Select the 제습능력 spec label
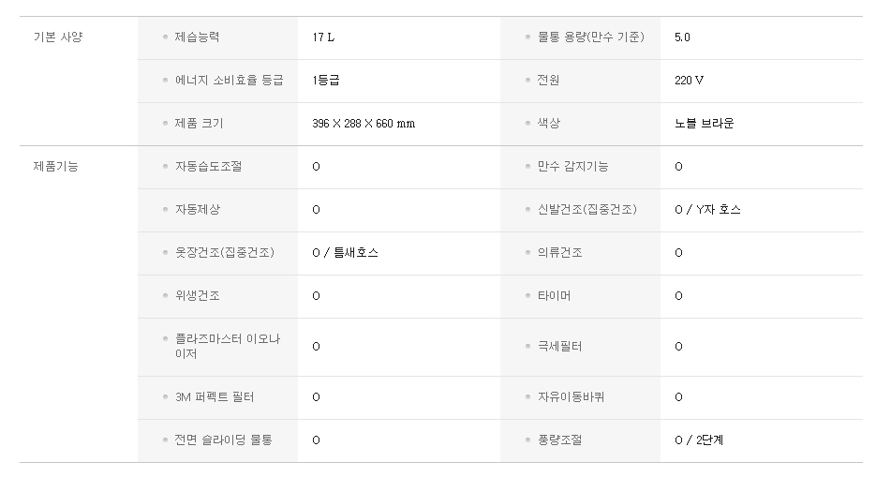Image resolution: width=876 pixels, height=492 pixels. [197, 37]
